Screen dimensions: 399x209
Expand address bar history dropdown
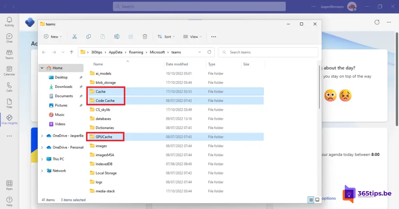click(x=199, y=52)
